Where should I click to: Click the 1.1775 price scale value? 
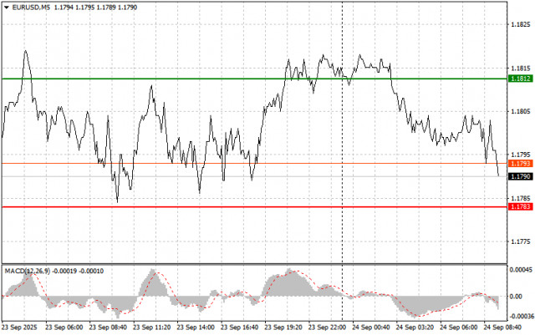[520, 242]
